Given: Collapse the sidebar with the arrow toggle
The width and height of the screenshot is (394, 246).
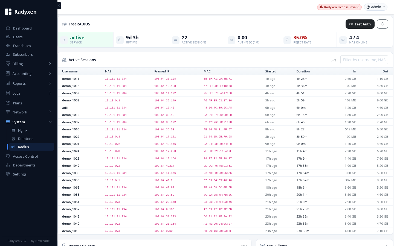Looking at the screenshot, I should point(59,5).
